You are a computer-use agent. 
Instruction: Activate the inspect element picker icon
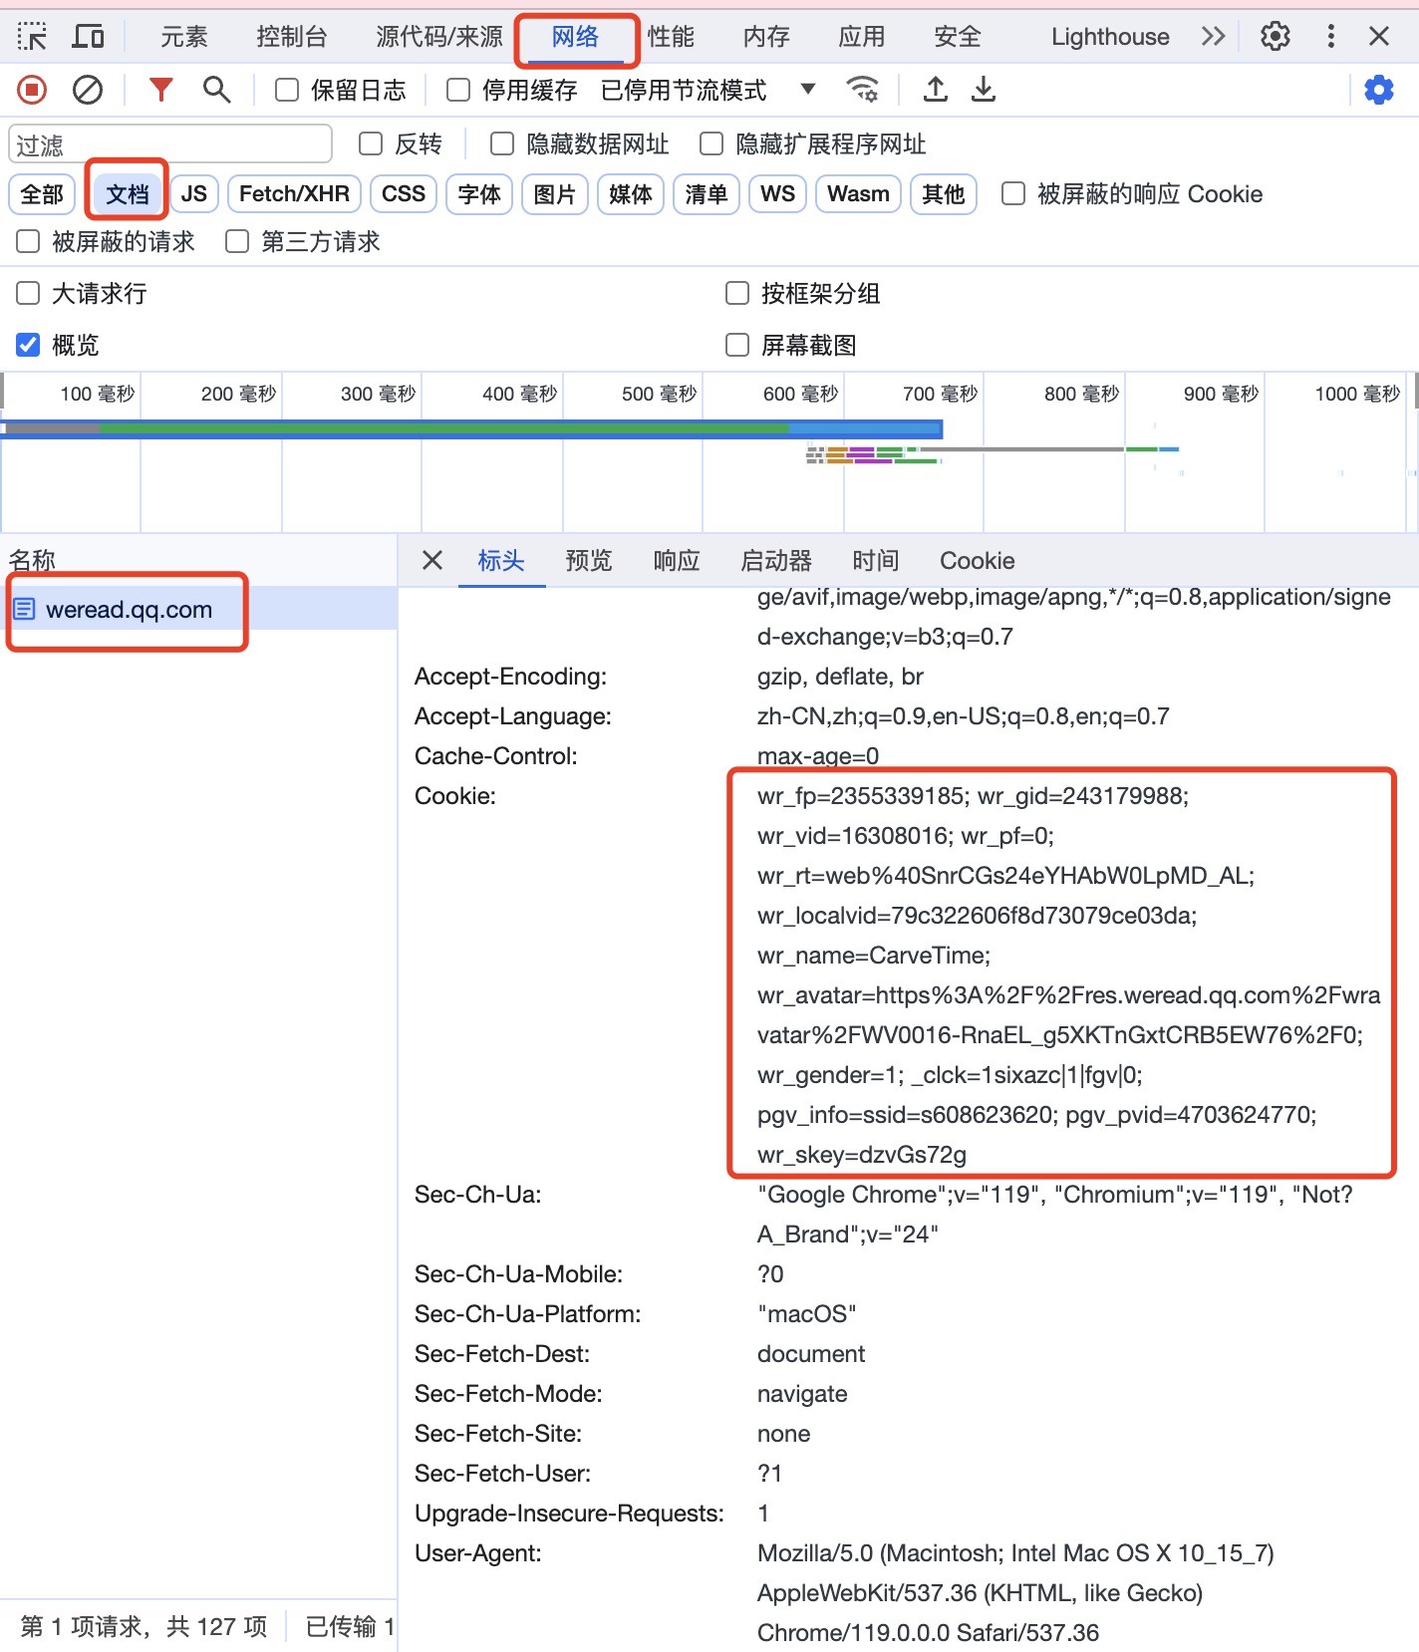pyautogui.click(x=32, y=37)
